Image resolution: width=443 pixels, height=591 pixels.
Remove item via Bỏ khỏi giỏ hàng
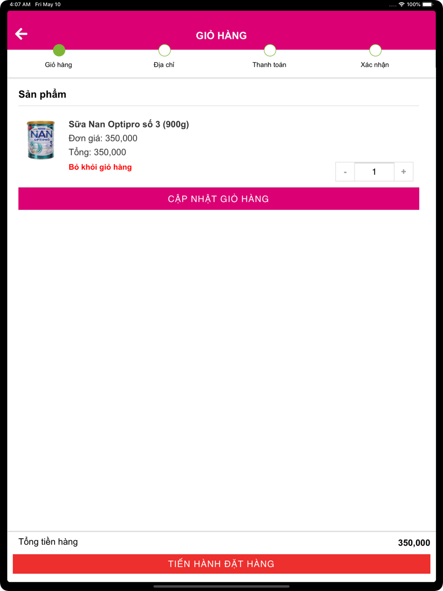(100, 167)
